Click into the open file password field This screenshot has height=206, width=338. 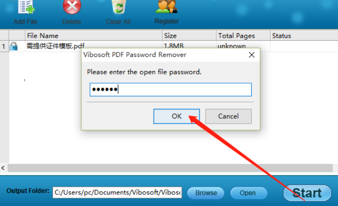tap(171, 90)
